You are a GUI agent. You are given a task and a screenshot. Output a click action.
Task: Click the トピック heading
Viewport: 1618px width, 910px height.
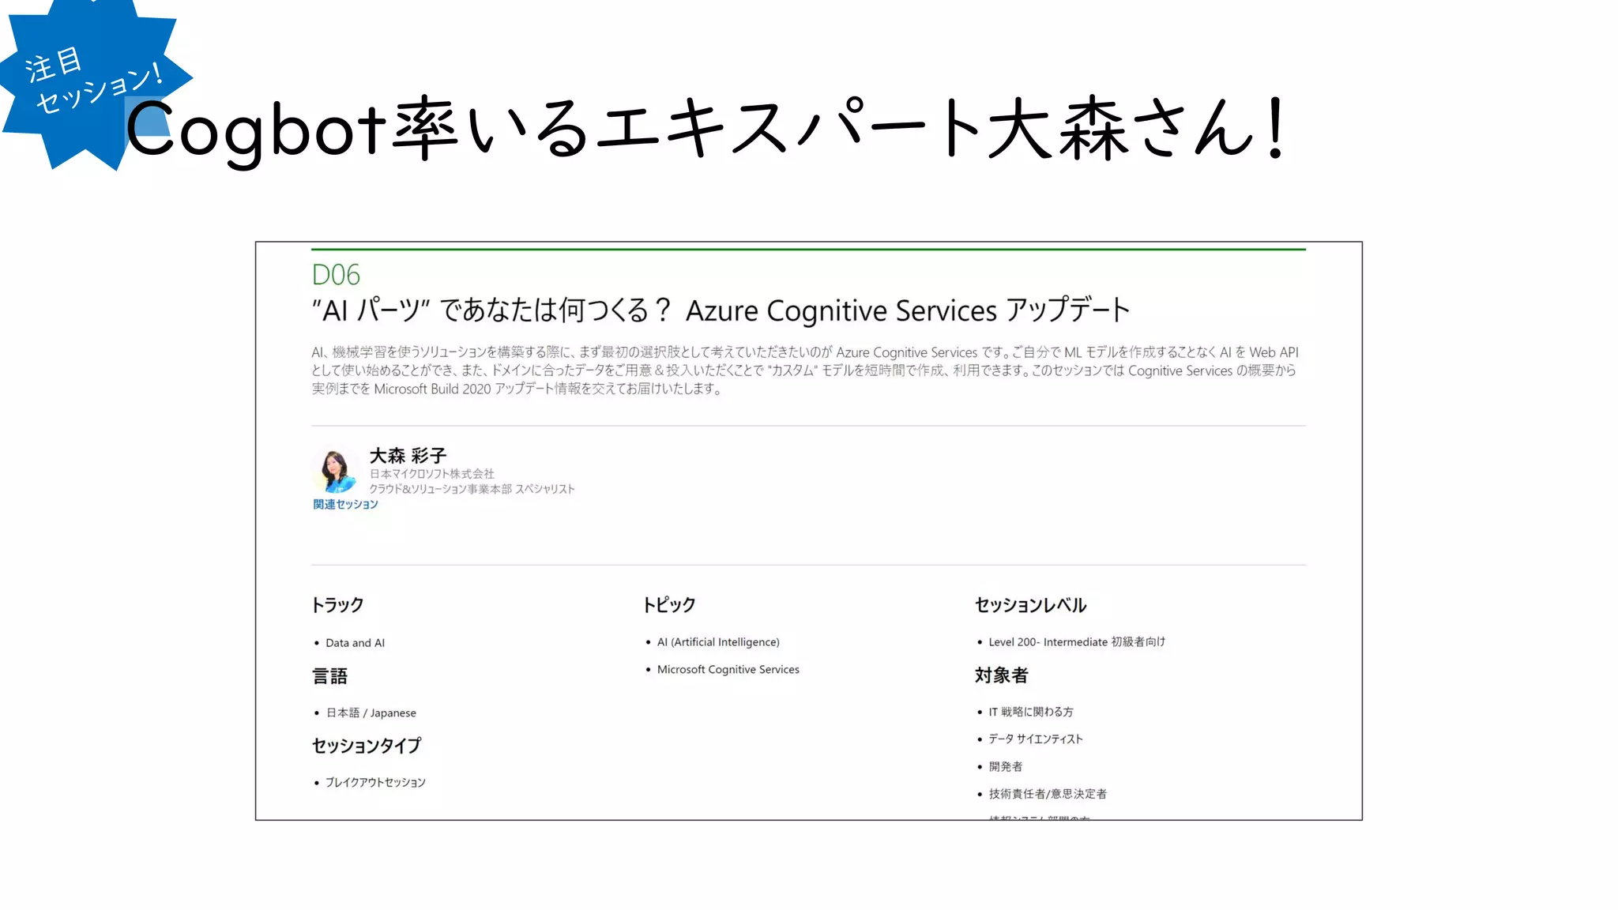[x=669, y=605]
